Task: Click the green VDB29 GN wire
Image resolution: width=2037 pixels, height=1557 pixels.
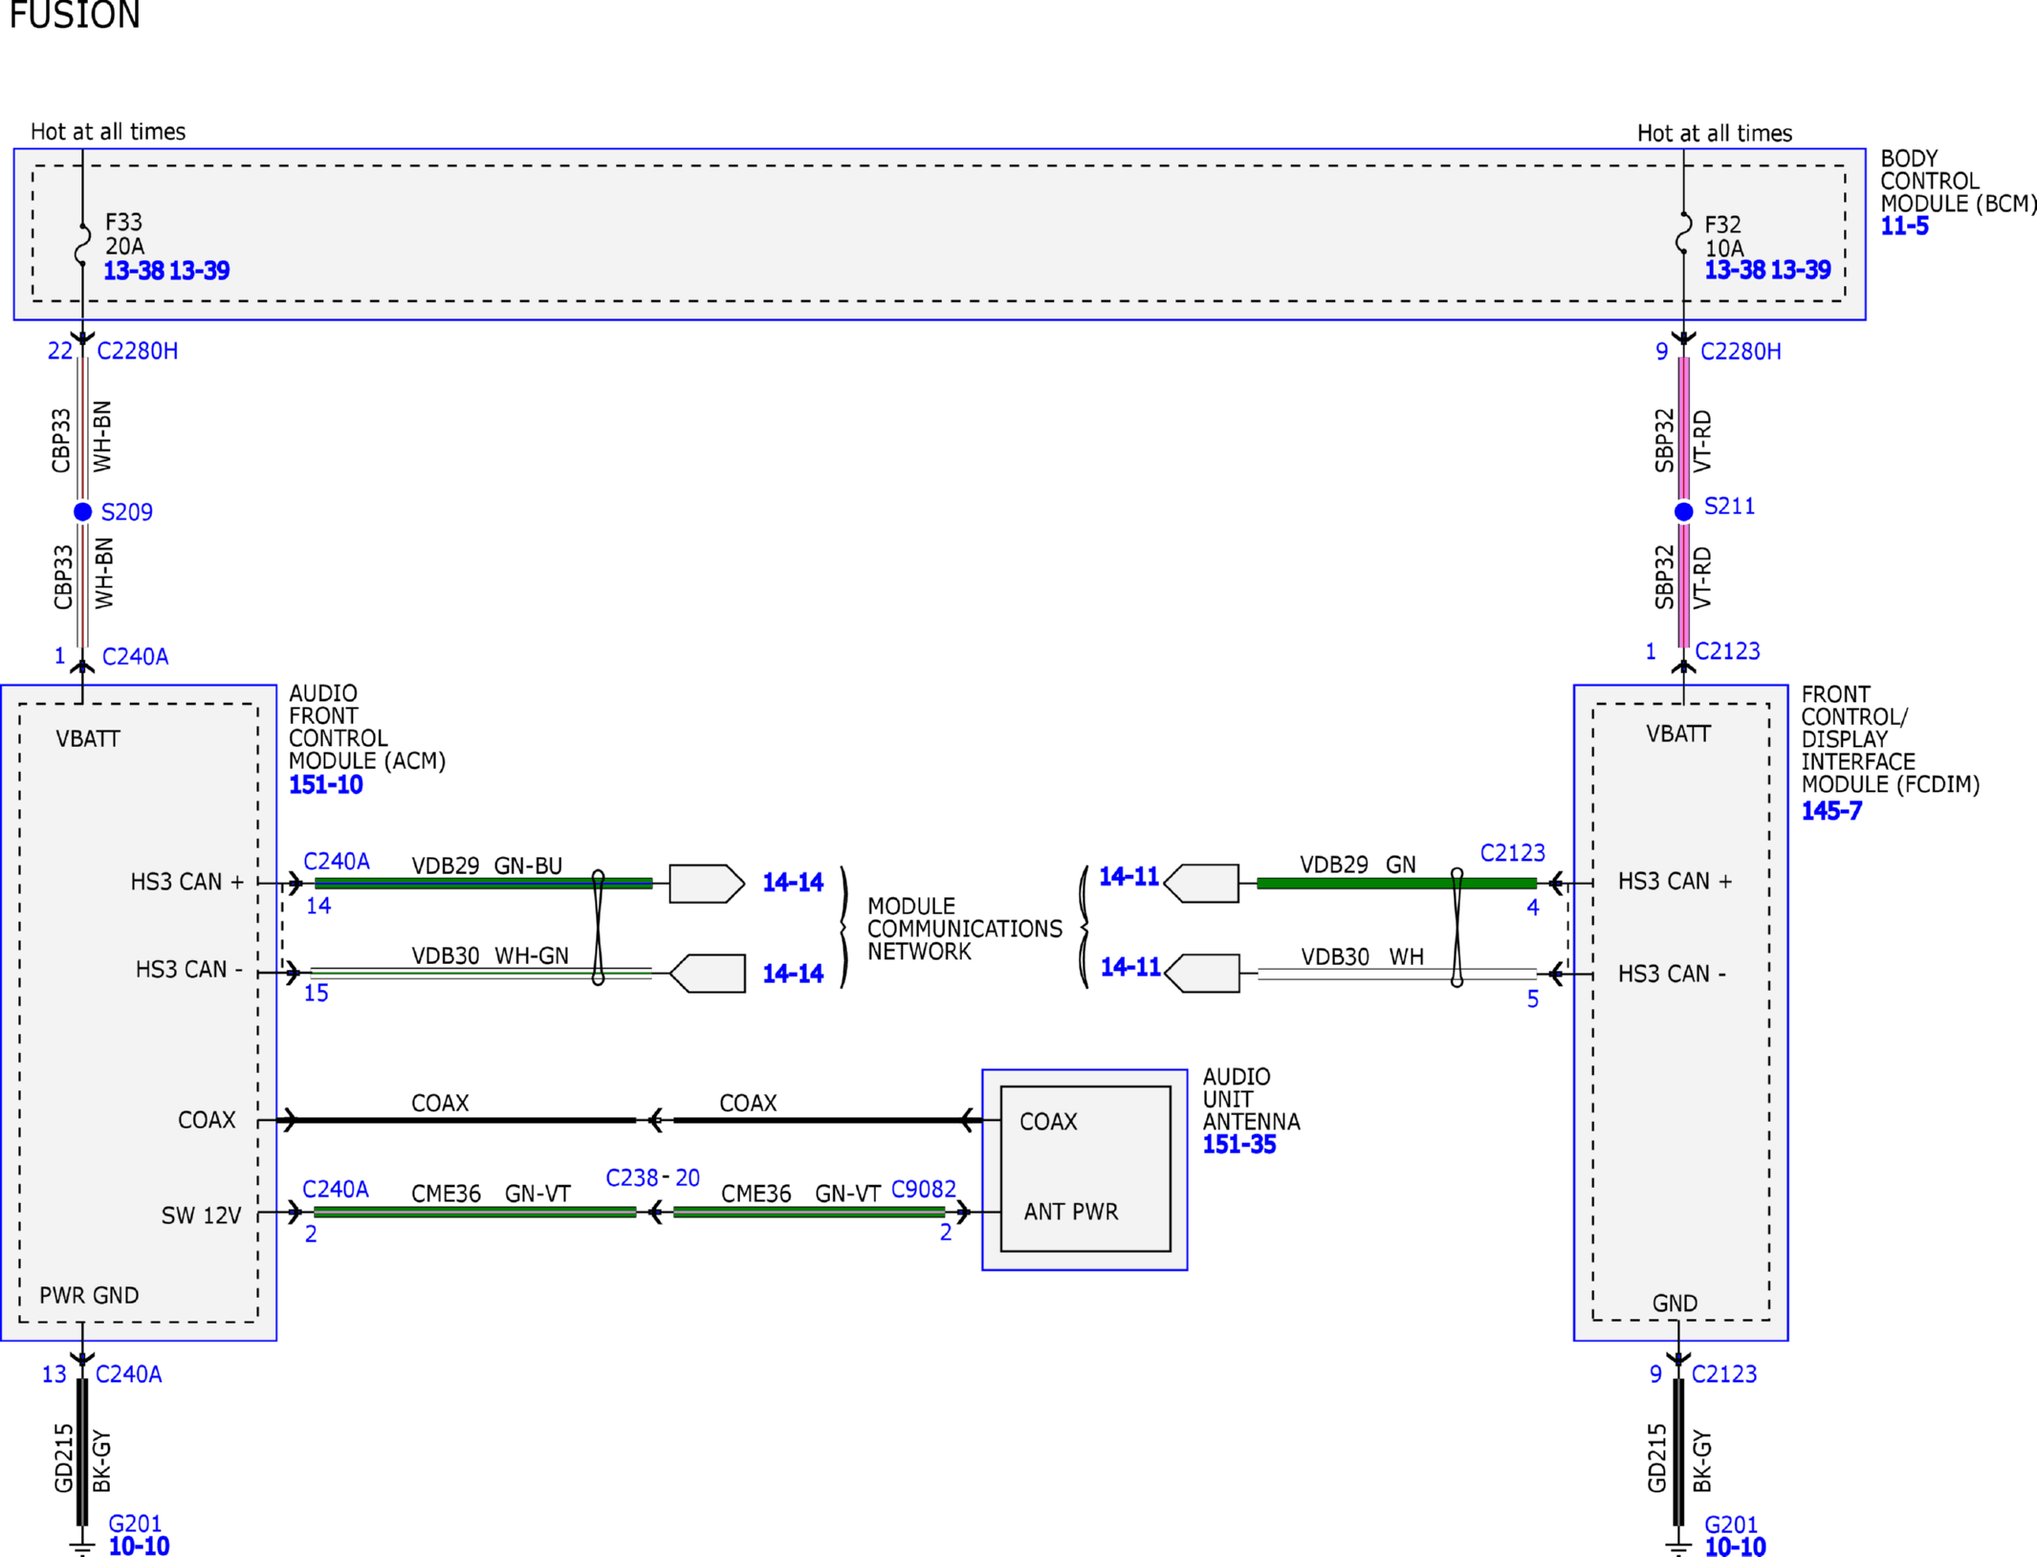Action: click(x=1396, y=883)
